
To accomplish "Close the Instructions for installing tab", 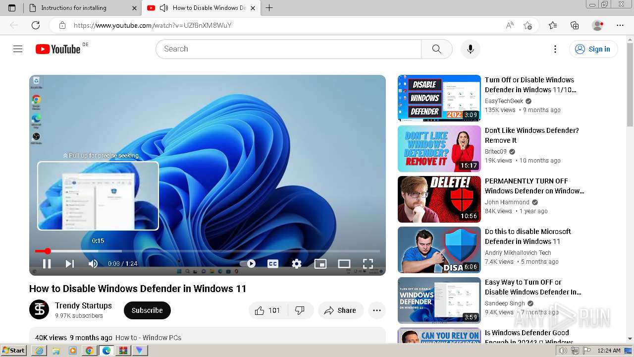I will pyautogui.click(x=134, y=8).
